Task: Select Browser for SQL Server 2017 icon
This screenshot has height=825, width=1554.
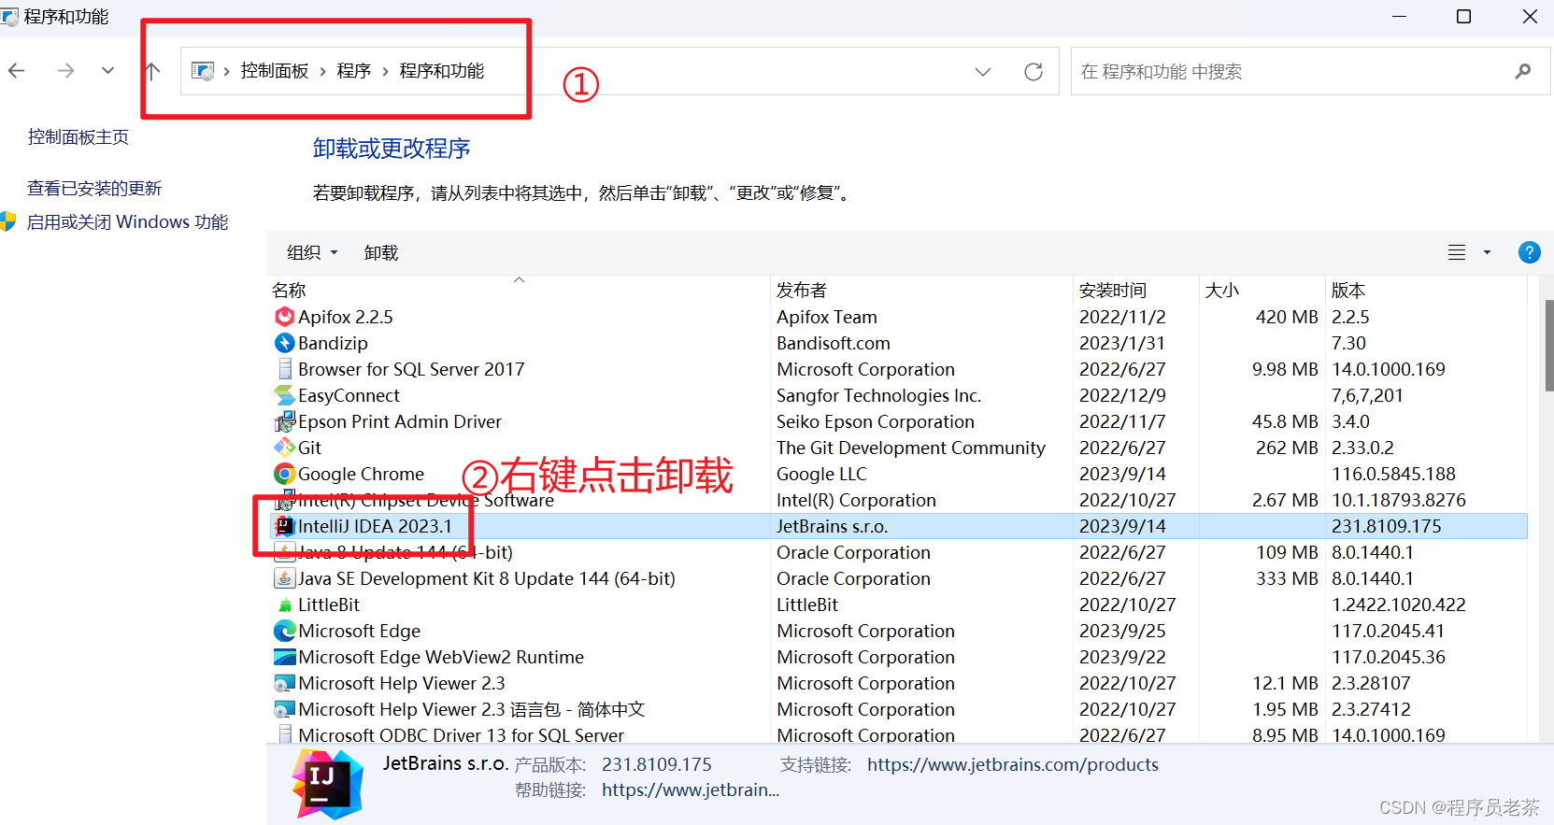Action: click(285, 369)
